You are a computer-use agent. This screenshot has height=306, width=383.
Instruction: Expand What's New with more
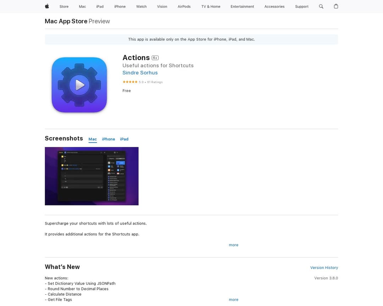233,300
